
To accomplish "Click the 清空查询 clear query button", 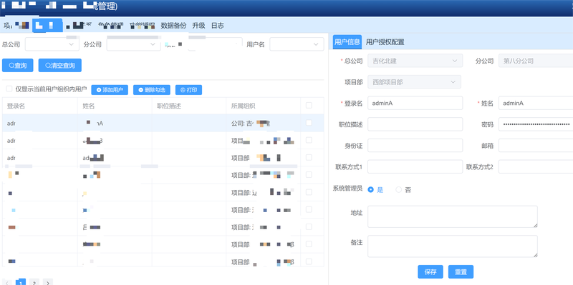I will (60, 65).
